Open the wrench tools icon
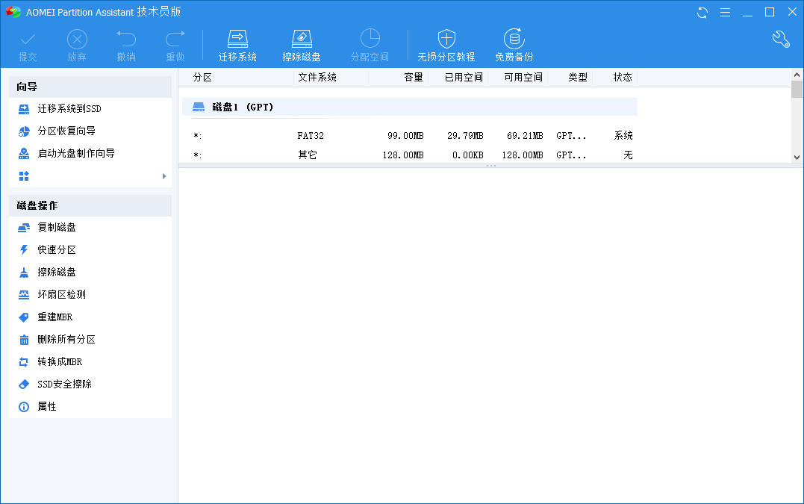The width and height of the screenshot is (804, 504). point(781,40)
